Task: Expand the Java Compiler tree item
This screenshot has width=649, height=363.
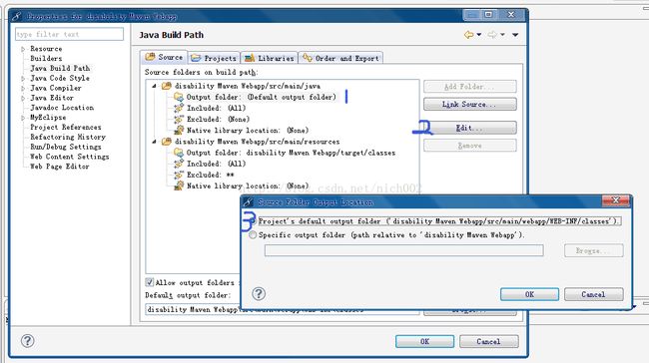Action: 23,89
